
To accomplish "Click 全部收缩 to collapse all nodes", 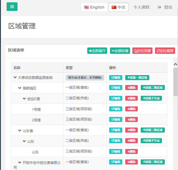I will tap(120, 51).
